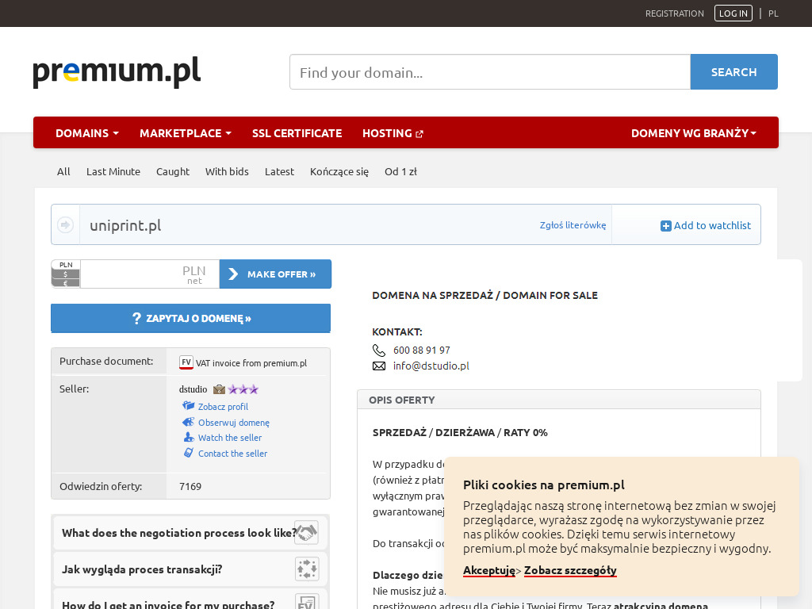Viewport: 812px width, 609px height.
Task: Switch to the Last Minute tab
Action: pyautogui.click(x=113, y=171)
